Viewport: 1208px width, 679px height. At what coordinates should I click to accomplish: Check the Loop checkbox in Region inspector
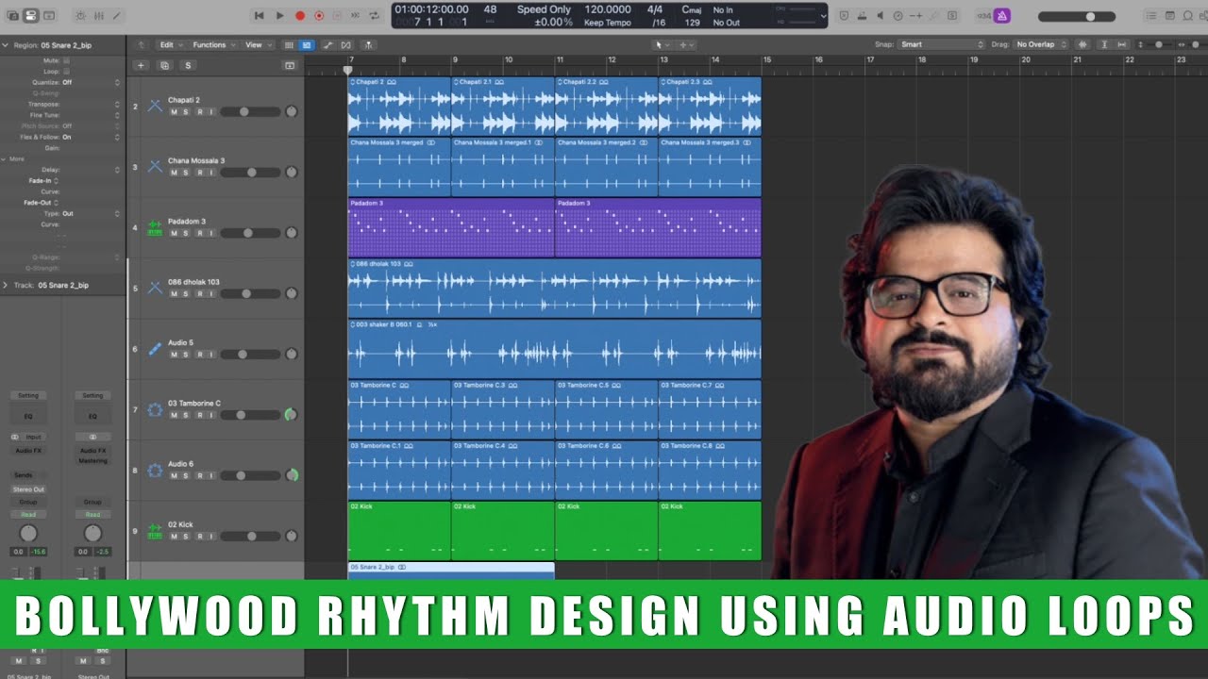point(67,72)
